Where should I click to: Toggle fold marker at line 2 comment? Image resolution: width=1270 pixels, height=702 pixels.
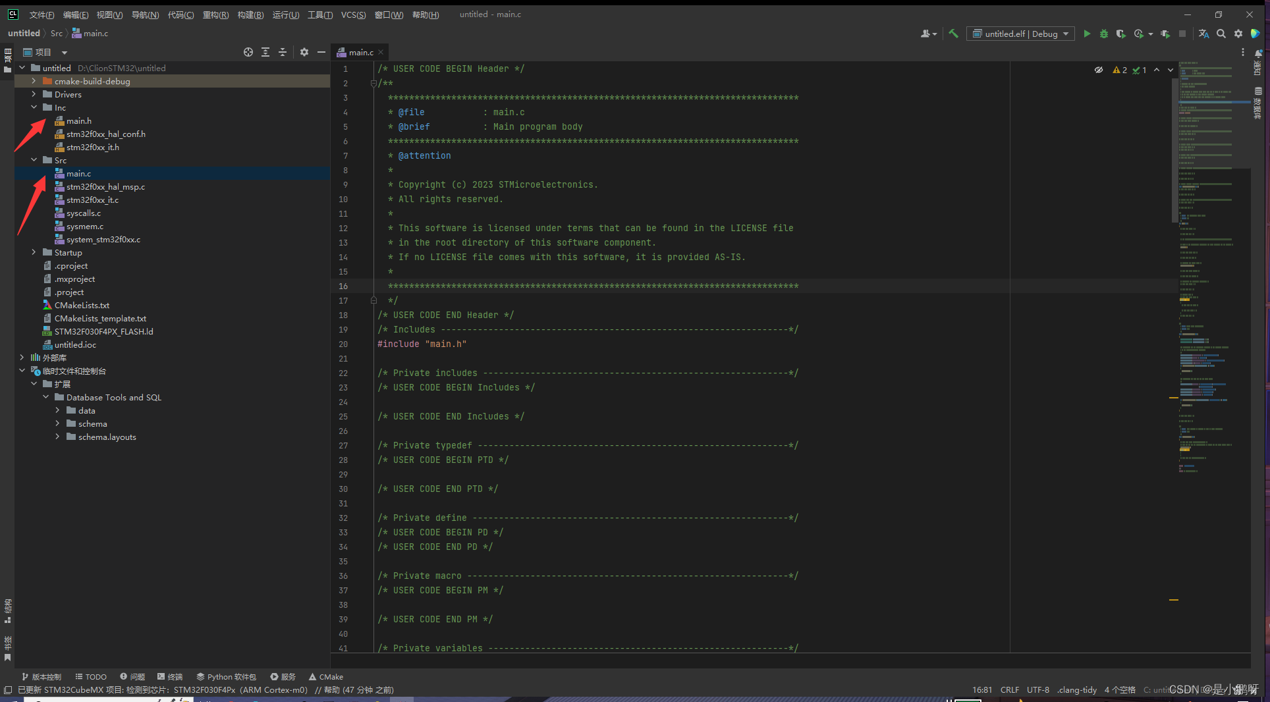coord(373,84)
